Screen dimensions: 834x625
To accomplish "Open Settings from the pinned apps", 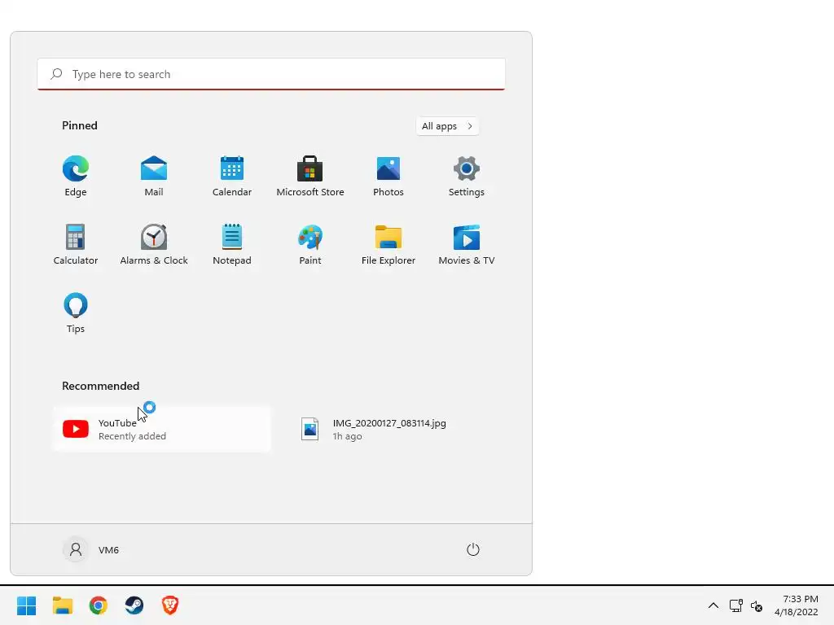I will click(x=467, y=177).
